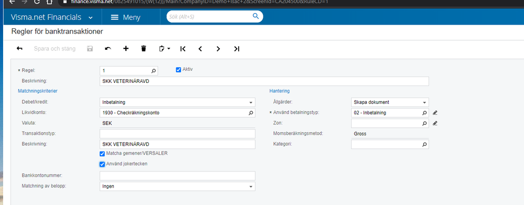This screenshot has height=205, width=524.
Task: Uncheck Matcha gemener/VERSALER checkbox
Action: (x=102, y=154)
